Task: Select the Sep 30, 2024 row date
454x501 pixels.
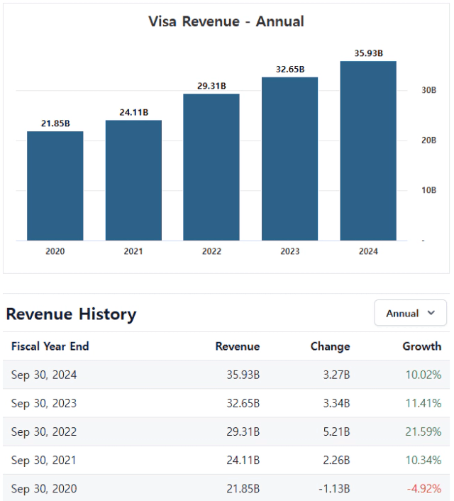Action: 44,375
